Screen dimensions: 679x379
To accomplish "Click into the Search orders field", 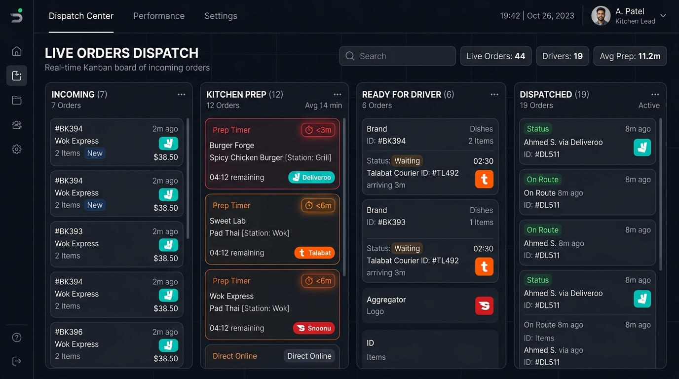I will pos(397,56).
